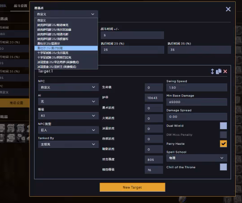Viewport: 242px width, 203px height.
Task: Choose 冰冠堡垒 25/巫妖王 heroic encounter
Action: 66,67
